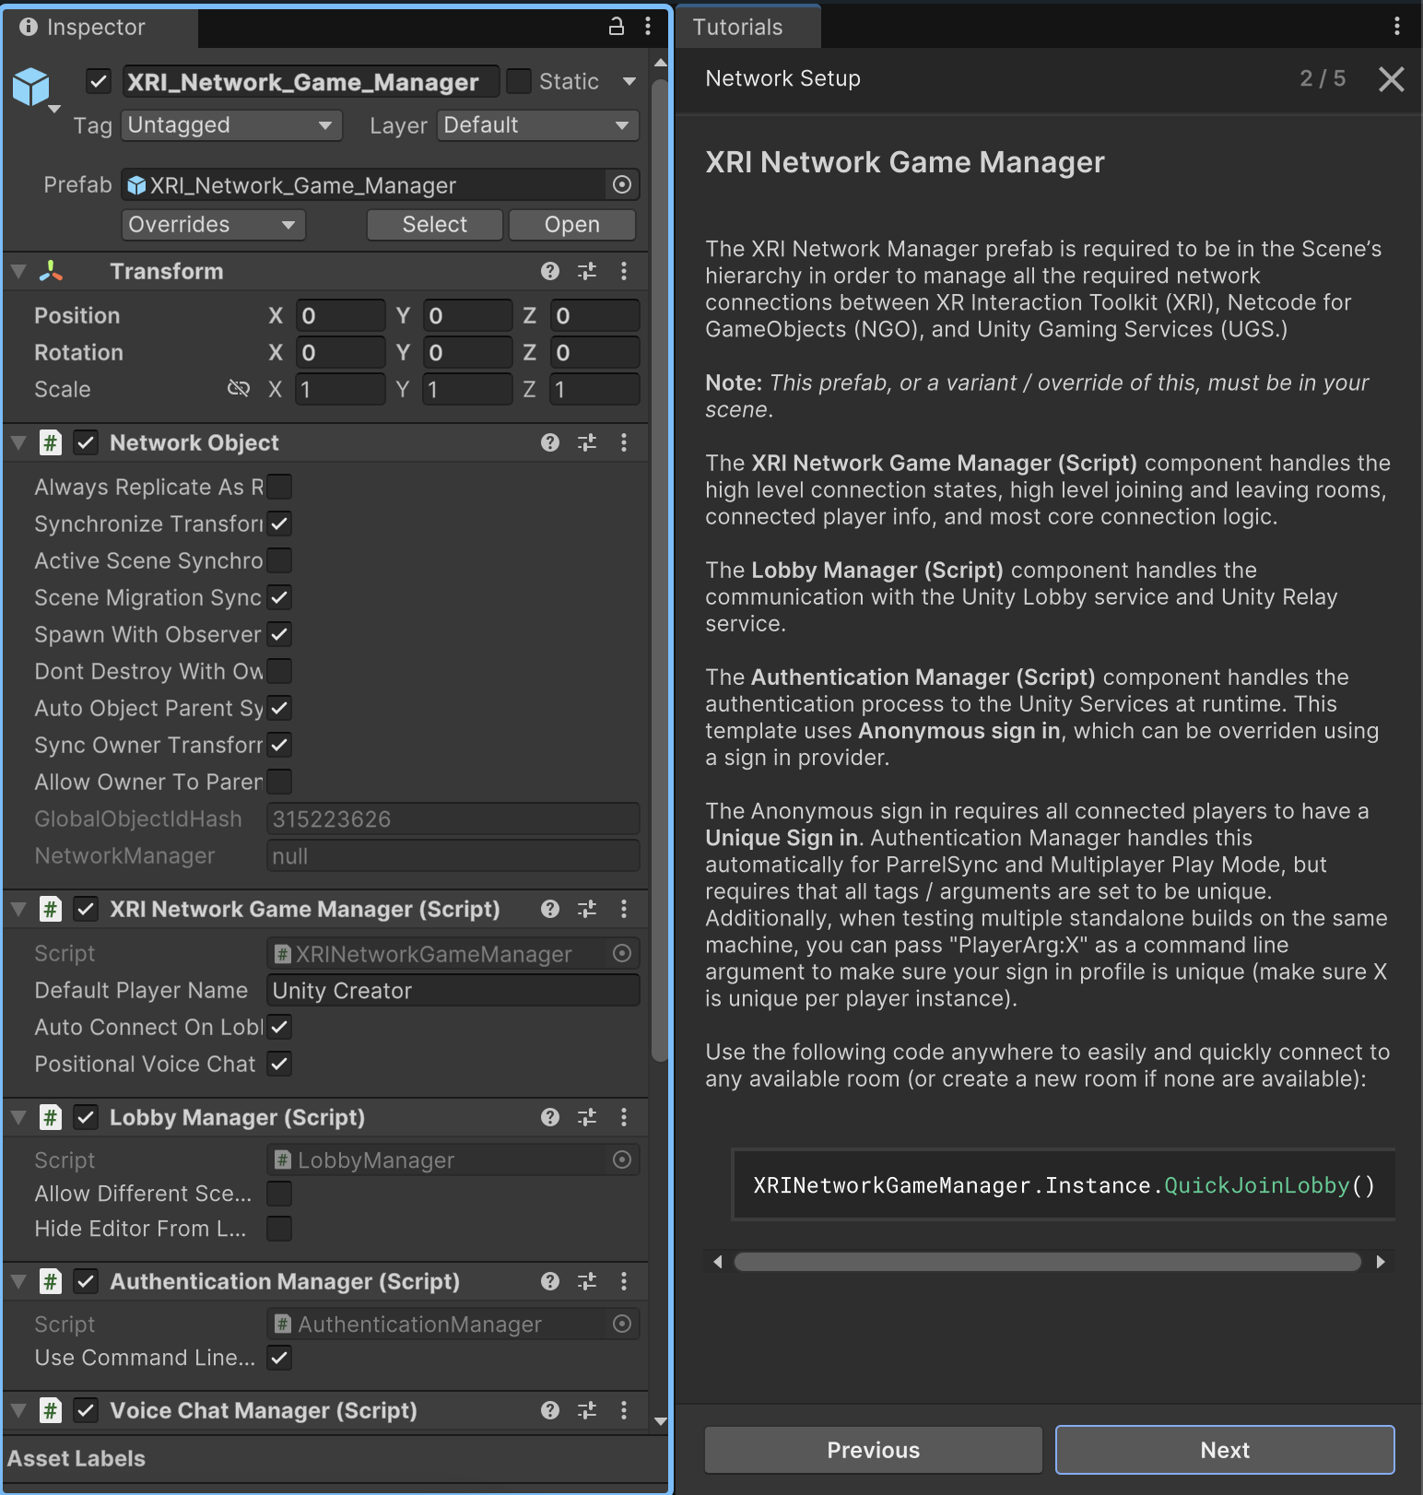Disable Synchronize Transform checkbox
Screen dimensions: 1423x1495
pos(279,524)
